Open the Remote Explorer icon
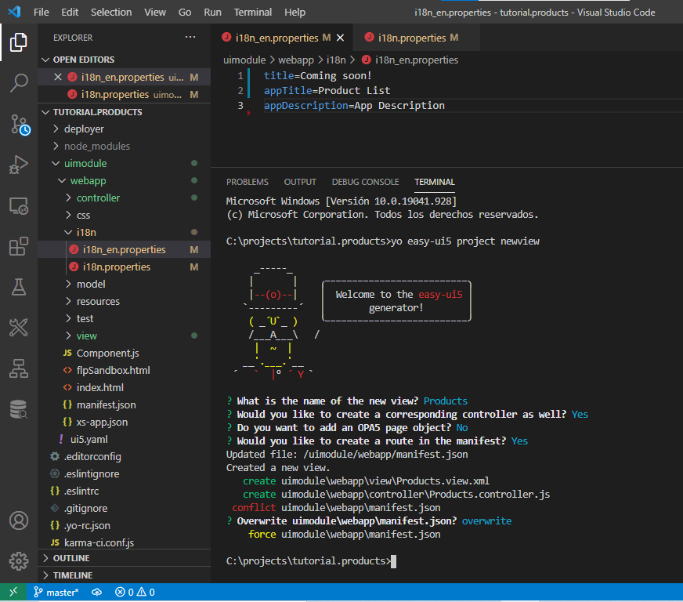The width and height of the screenshot is (683, 602). click(x=19, y=205)
